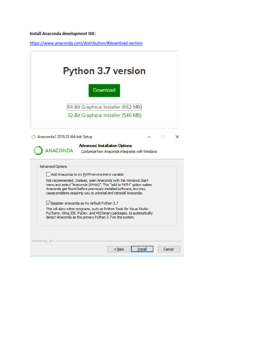253x337 pixels.
Task: Minimize the Anaconda3 Setup window
Action: [149, 137]
